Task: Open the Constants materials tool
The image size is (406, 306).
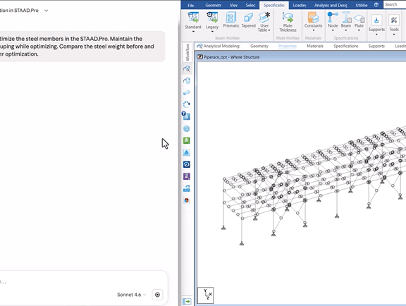Action: tap(313, 20)
